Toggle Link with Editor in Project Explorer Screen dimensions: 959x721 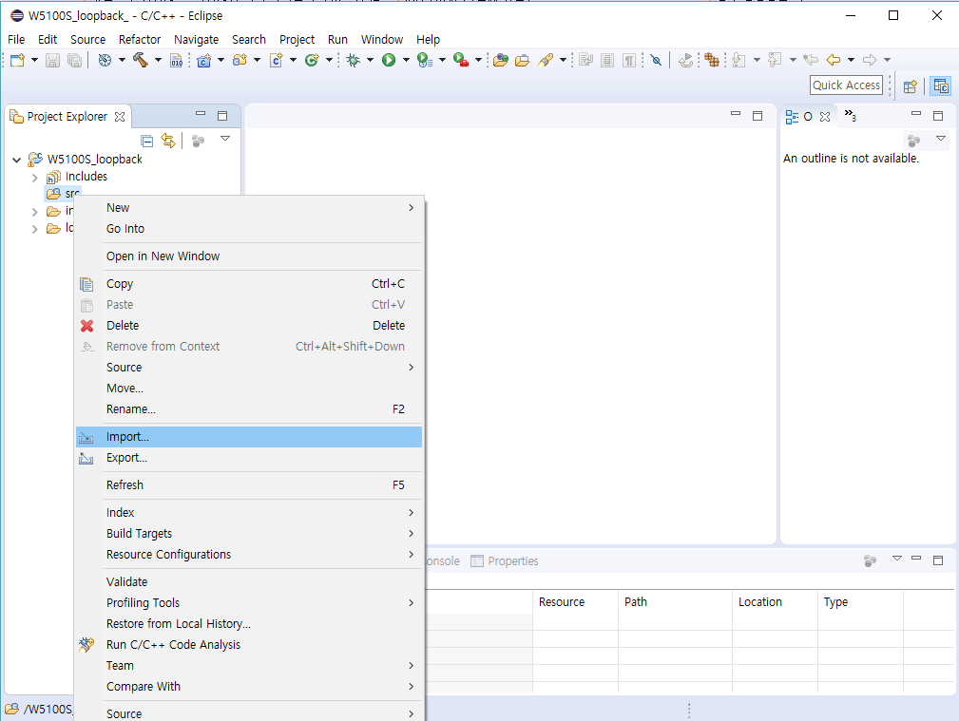coord(168,142)
